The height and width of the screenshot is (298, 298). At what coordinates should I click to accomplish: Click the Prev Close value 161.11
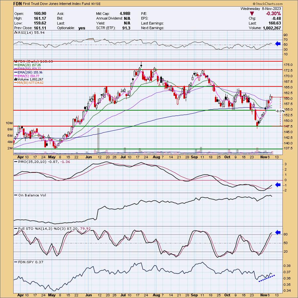click(x=40, y=28)
